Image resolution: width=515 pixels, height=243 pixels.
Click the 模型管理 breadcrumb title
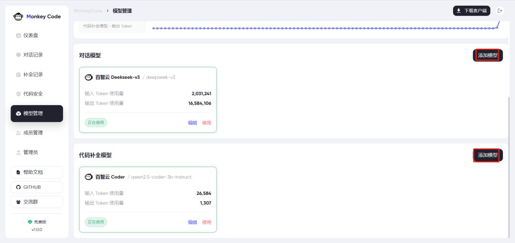point(122,11)
